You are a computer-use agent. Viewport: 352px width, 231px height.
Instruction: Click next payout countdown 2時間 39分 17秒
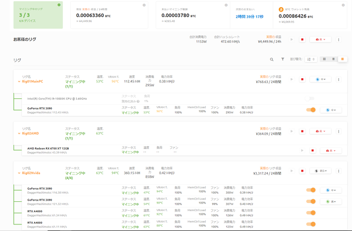249,16
